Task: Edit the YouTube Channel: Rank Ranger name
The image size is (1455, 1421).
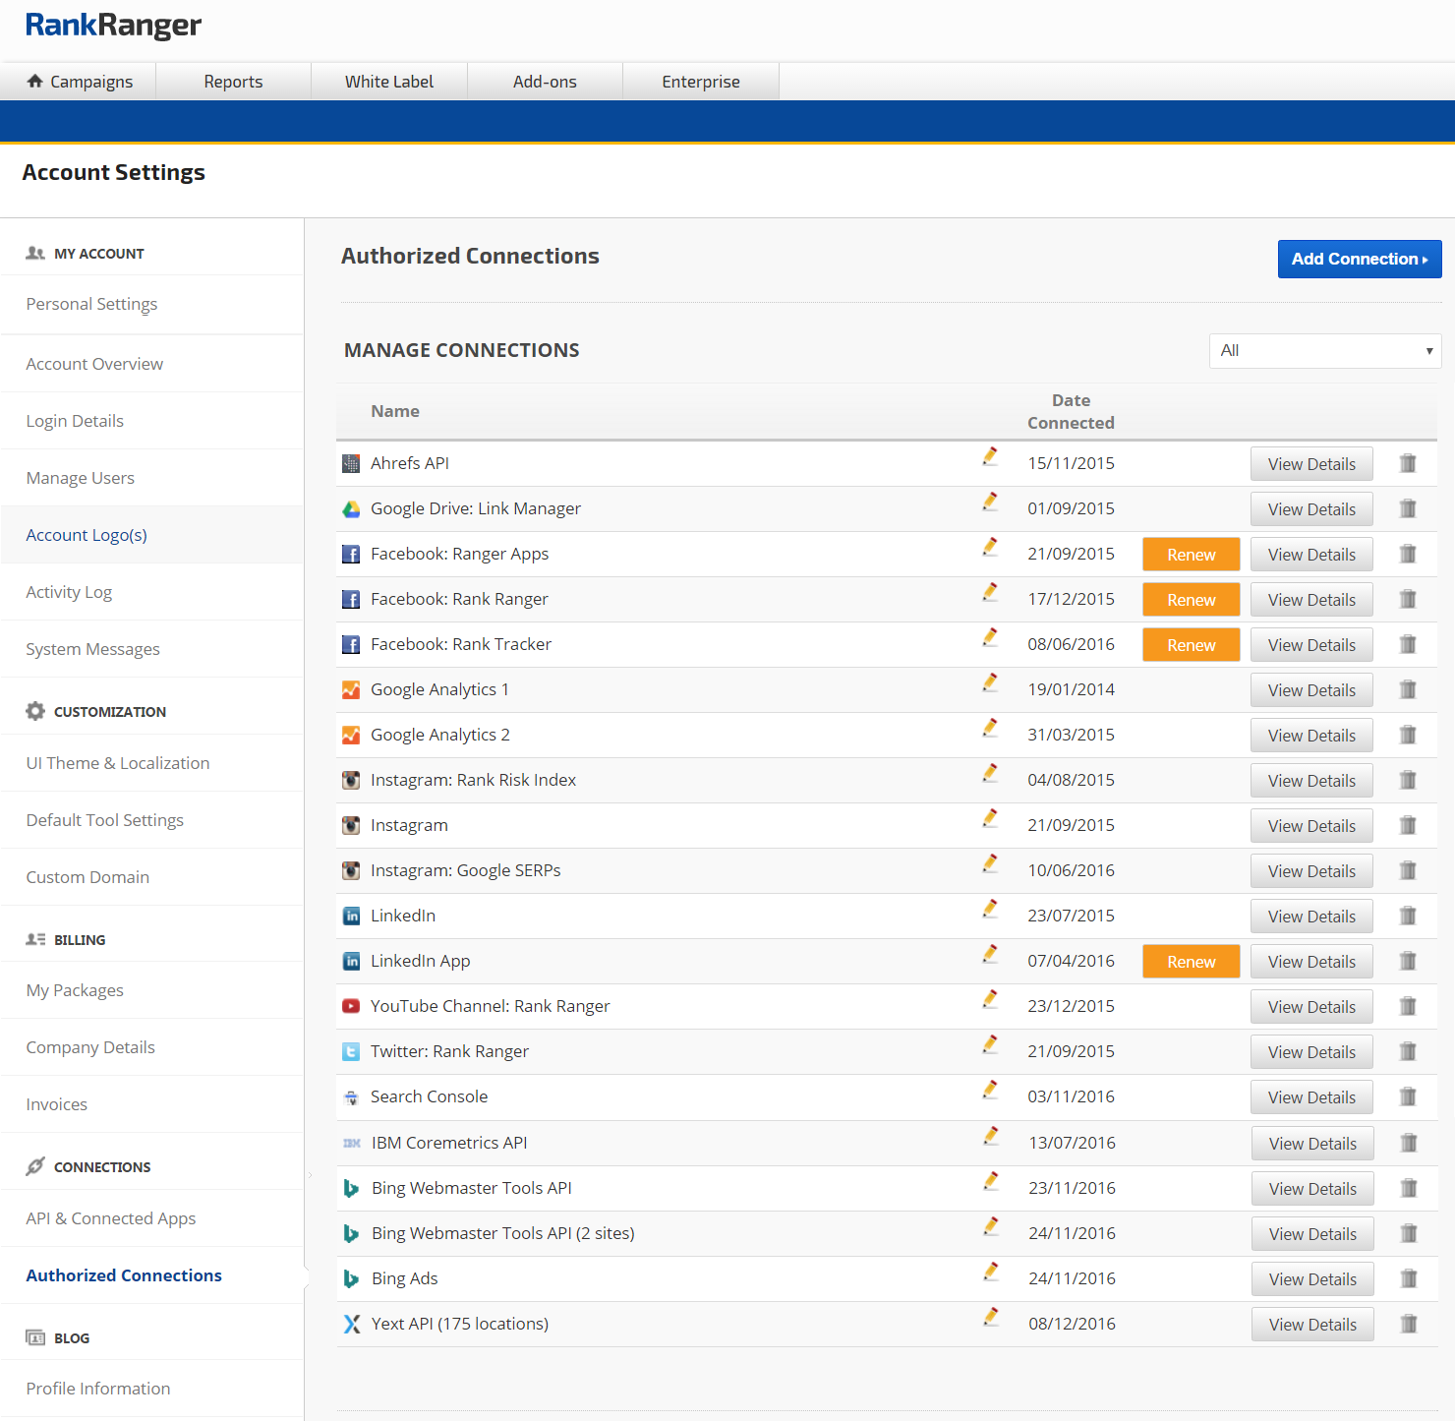Action: pos(990,1000)
